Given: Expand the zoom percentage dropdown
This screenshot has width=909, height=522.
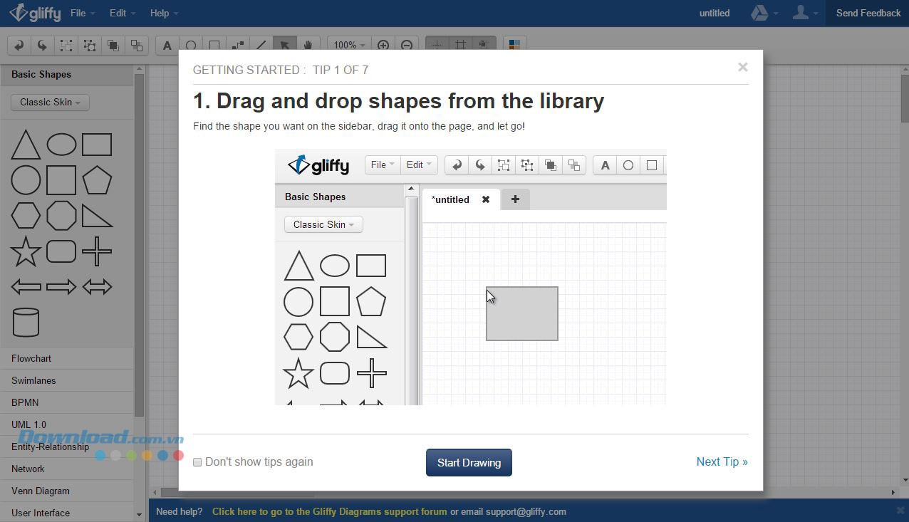Looking at the screenshot, I should point(348,45).
